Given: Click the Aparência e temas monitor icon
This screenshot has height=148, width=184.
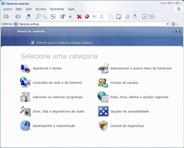Looking at the screenshot, I should [x=26, y=69].
